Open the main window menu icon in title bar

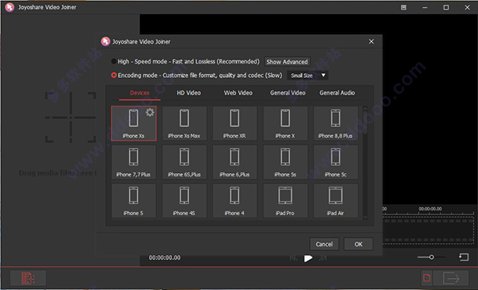click(x=404, y=7)
